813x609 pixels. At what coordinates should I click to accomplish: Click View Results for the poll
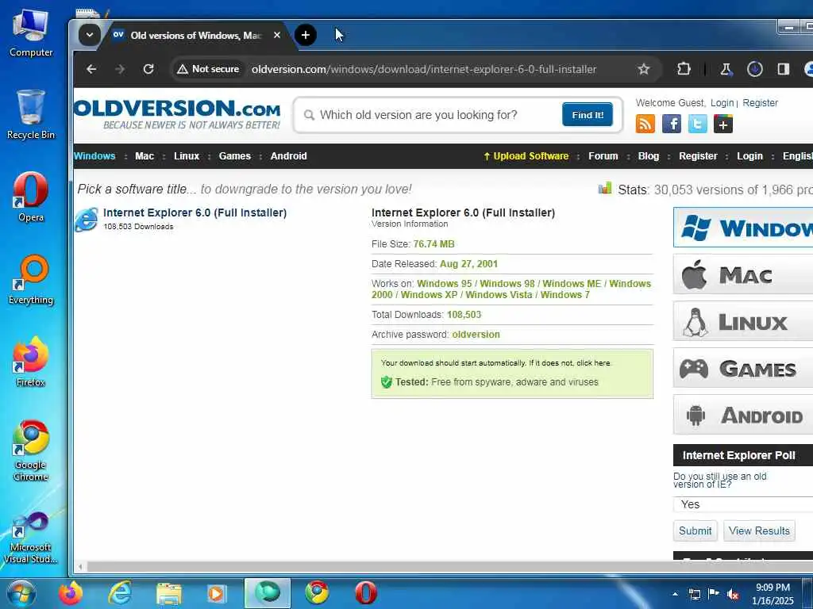(x=759, y=530)
